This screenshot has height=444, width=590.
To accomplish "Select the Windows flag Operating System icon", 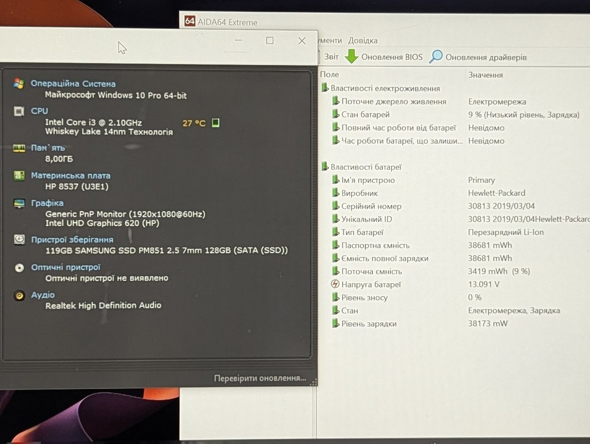I will (x=19, y=83).
